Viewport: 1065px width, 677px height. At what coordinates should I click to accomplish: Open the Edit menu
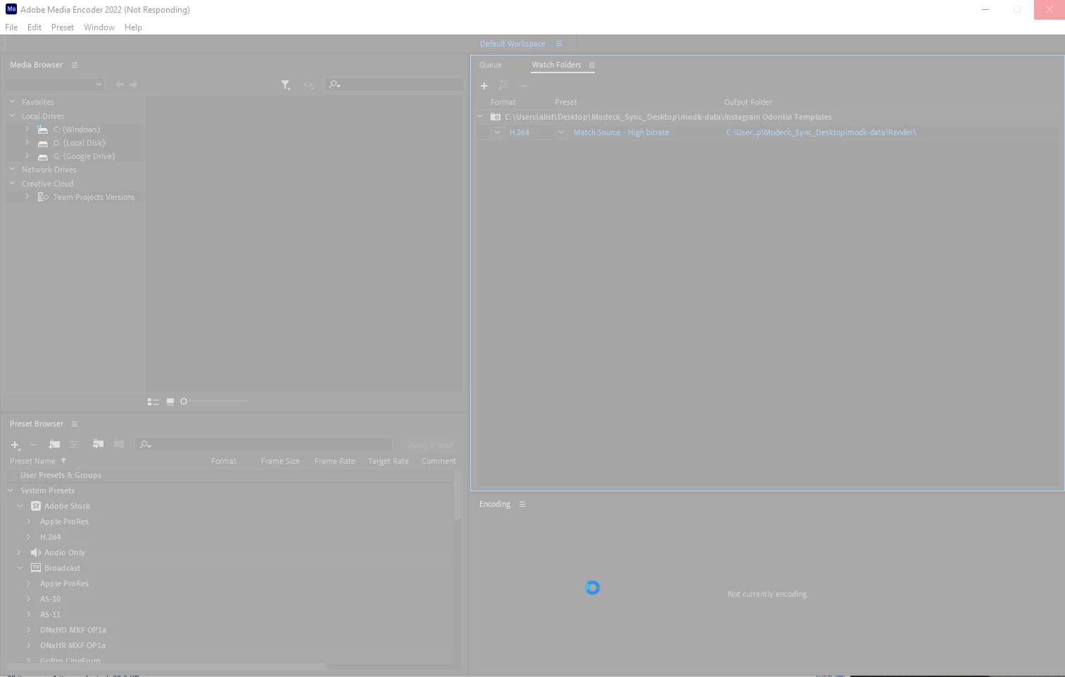point(34,27)
